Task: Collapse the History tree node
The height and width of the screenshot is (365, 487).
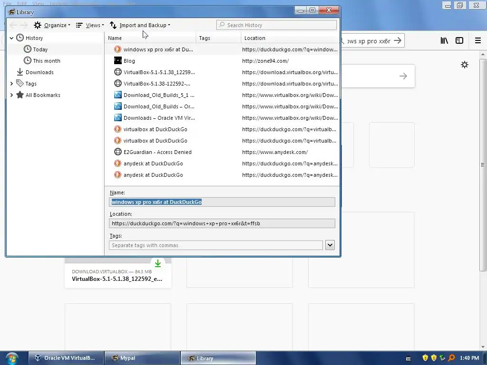Action: coord(11,38)
